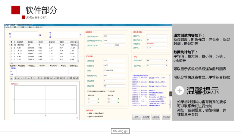Open the 帮助 menu

pos(37,27)
